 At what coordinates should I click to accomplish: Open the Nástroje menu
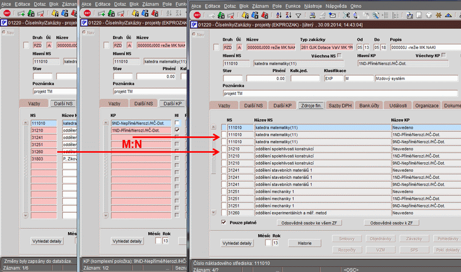[313, 6]
